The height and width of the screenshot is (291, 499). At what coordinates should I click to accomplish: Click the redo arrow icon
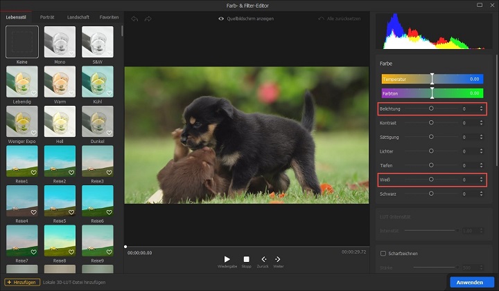coord(148,19)
